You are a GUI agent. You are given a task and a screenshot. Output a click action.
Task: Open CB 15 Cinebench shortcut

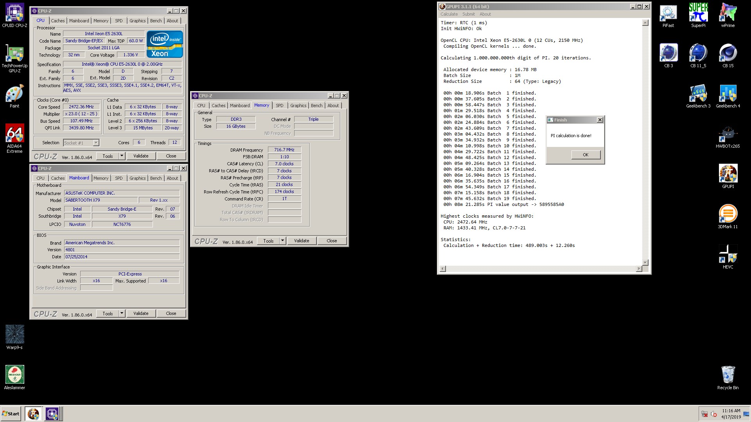tap(728, 56)
